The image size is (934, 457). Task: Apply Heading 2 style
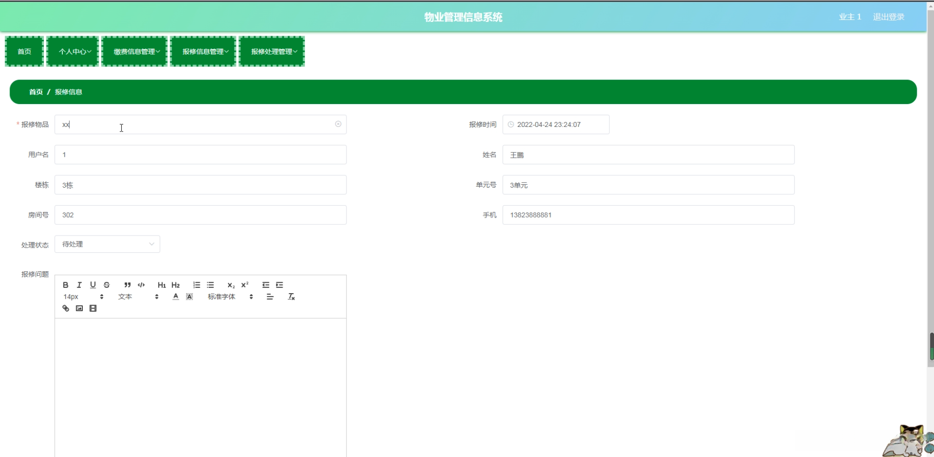[x=176, y=285]
